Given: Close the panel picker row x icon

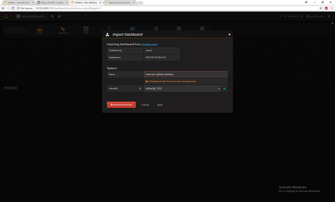Looking at the screenshot, I should pyautogui.click(x=332, y=23).
